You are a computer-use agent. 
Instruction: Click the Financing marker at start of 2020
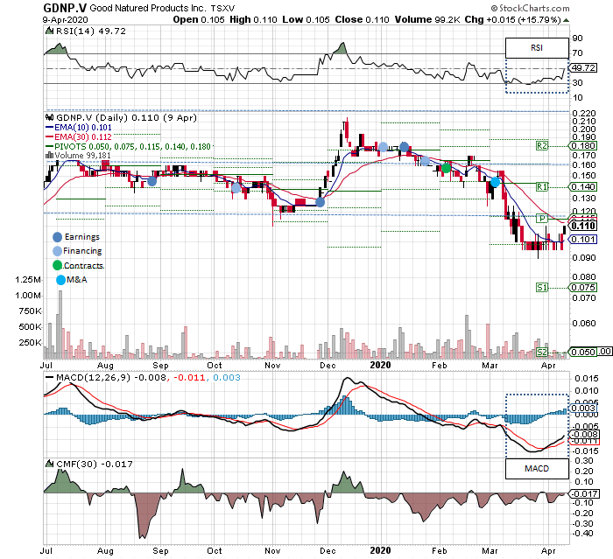(x=384, y=147)
